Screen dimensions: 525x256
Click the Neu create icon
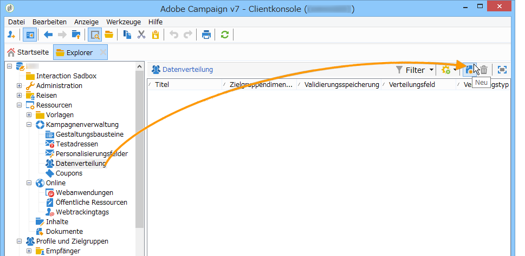pos(469,70)
